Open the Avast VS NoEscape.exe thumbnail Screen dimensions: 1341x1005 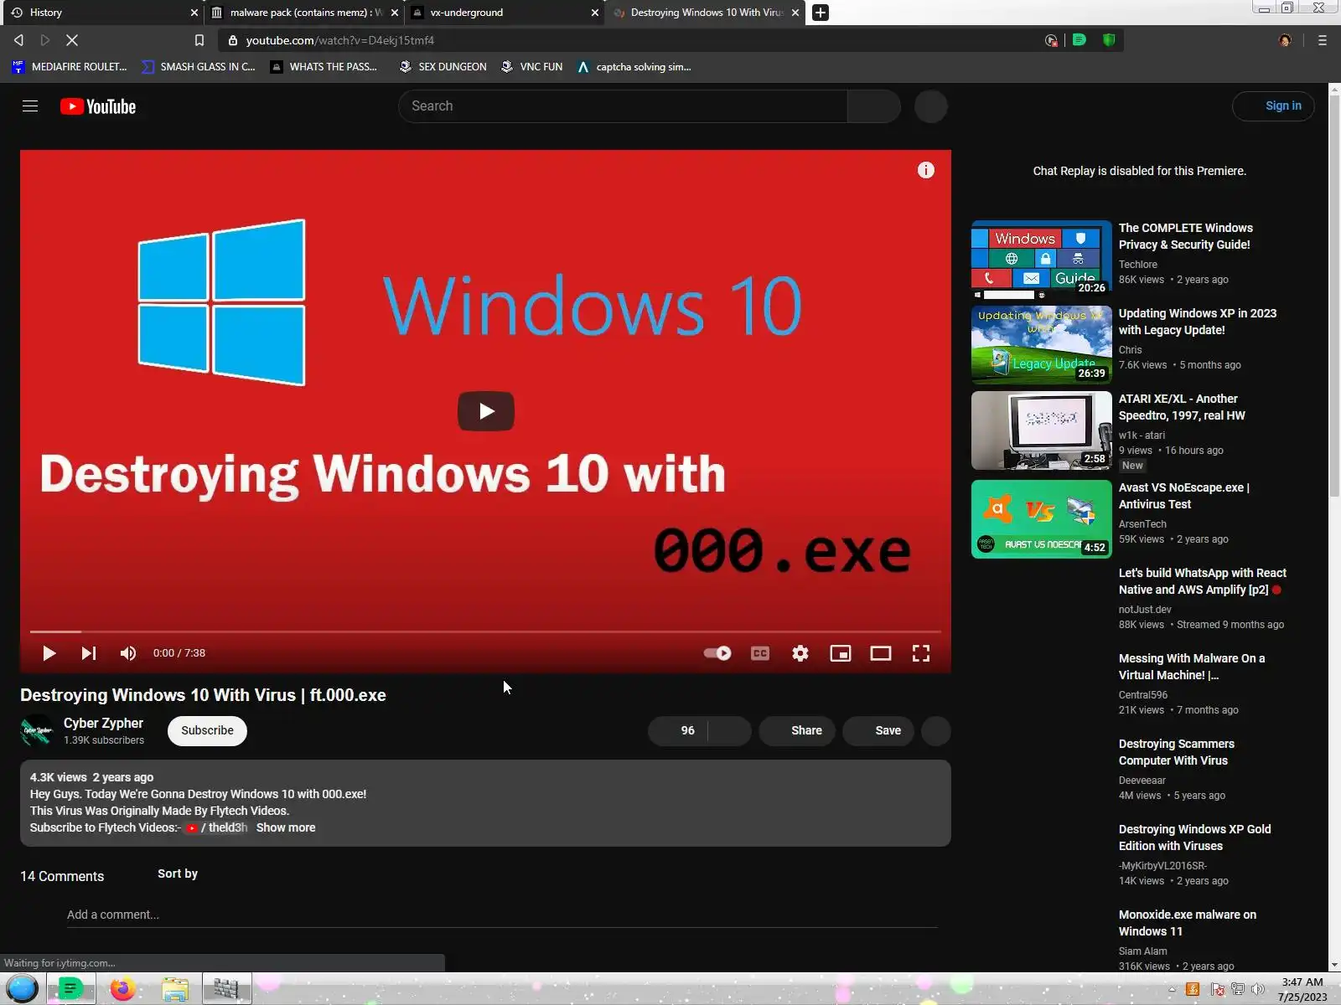[x=1042, y=519]
